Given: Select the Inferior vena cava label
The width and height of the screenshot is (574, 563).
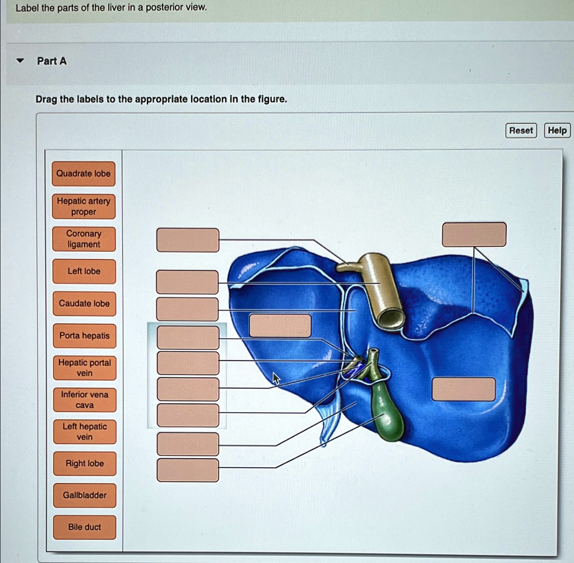Looking at the screenshot, I should tap(84, 399).
